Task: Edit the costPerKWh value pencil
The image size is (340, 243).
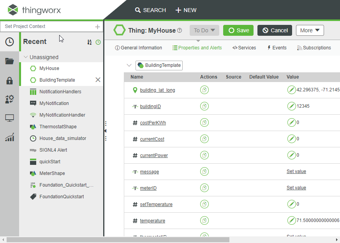Action: 291,122
